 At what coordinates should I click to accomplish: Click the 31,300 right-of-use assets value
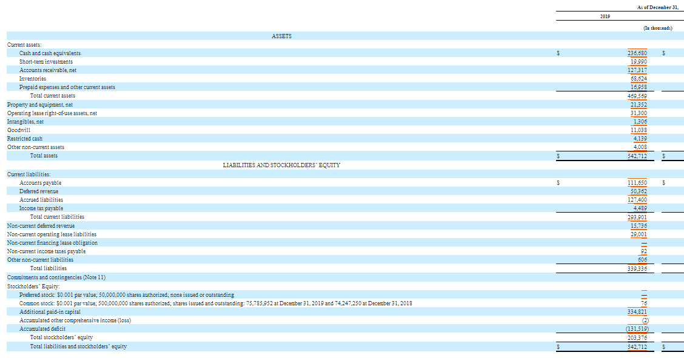[x=639, y=113]
